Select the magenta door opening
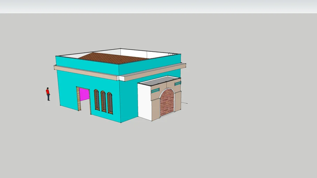The height and width of the screenshot is (178, 317). (84, 94)
